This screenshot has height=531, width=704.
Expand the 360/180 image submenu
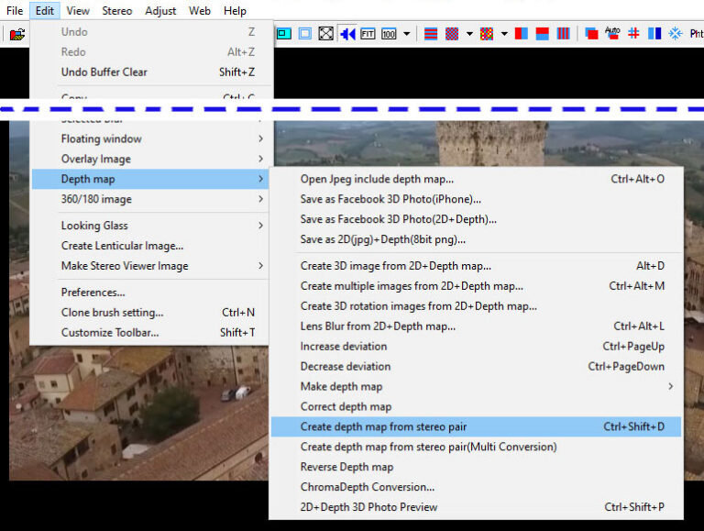[152, 199]
